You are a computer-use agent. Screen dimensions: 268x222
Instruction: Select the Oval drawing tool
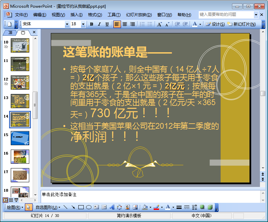click(x=88, y=208)
